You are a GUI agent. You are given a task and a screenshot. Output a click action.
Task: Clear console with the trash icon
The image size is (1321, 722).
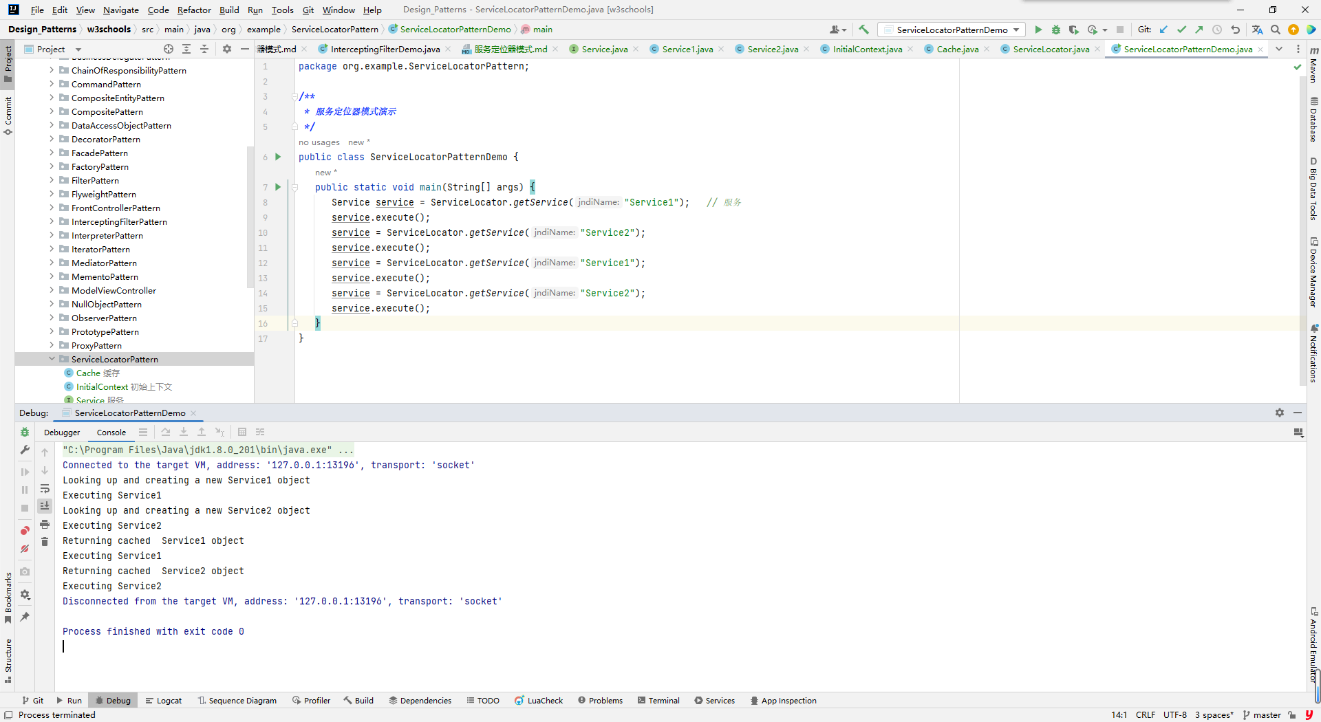(x=45, y=542)
